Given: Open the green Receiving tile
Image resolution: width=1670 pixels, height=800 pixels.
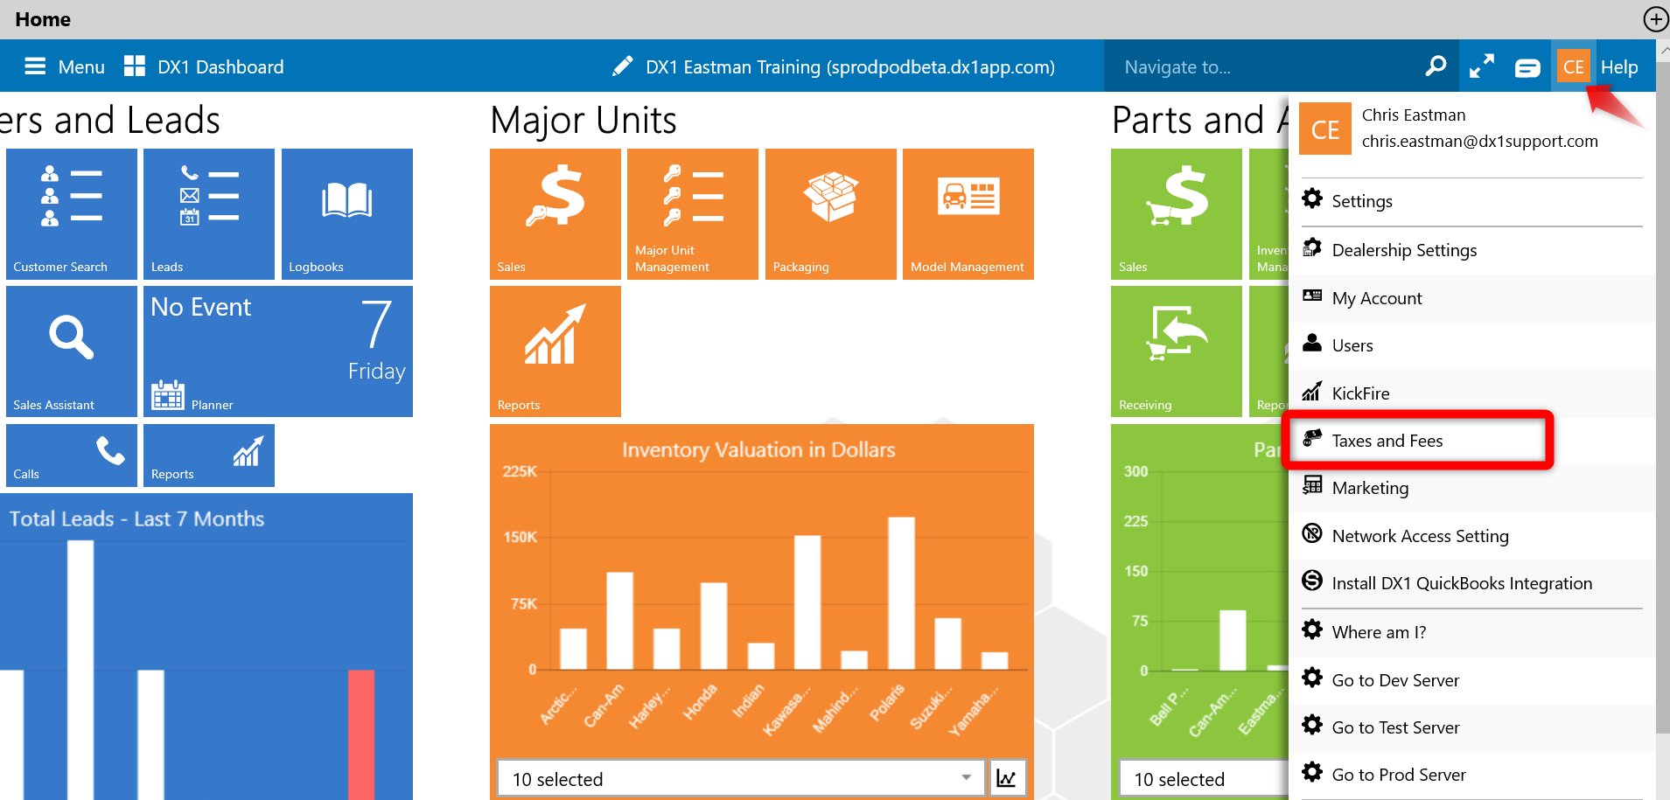Looking at the screenshot, I should click(x=1177, y=351).
